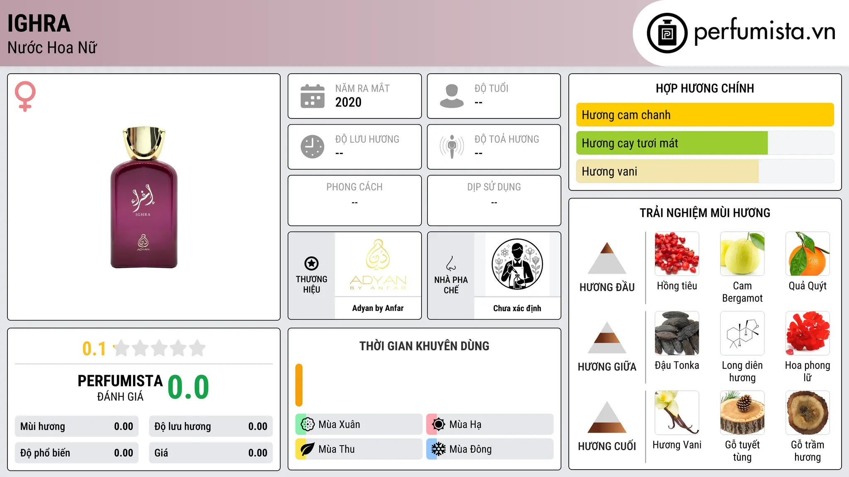Click the Hương giữa pyramid icon

coord(607,337)
